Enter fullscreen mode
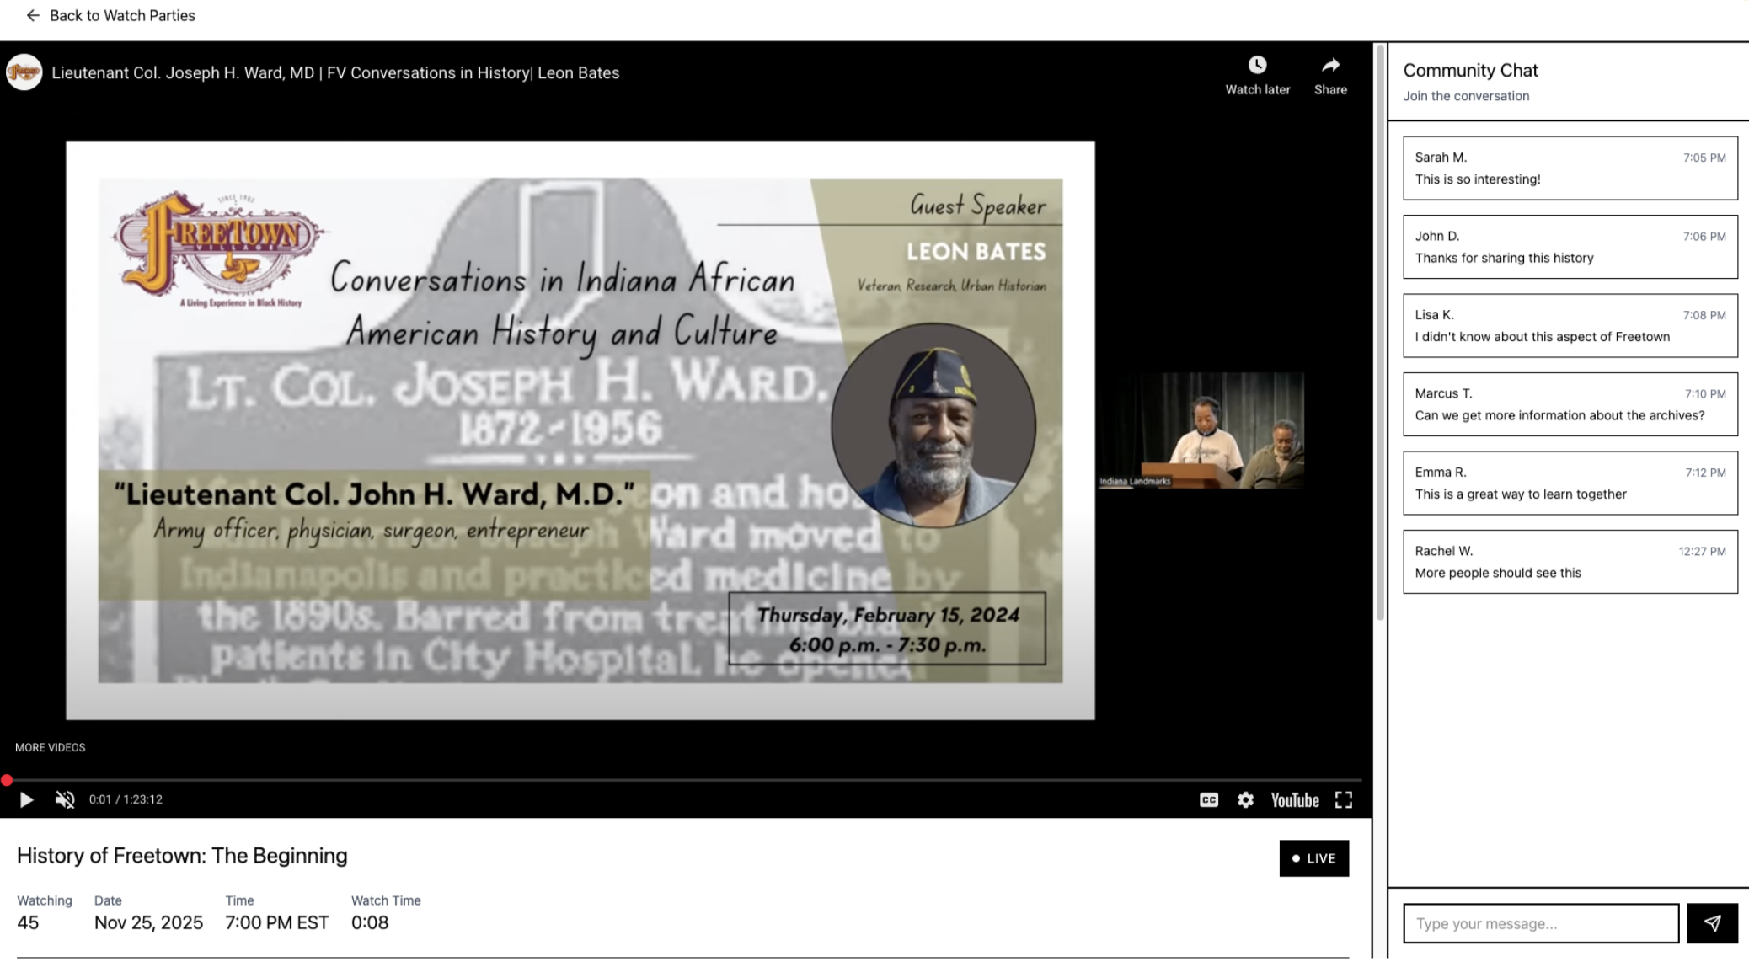 (1344, 799)
